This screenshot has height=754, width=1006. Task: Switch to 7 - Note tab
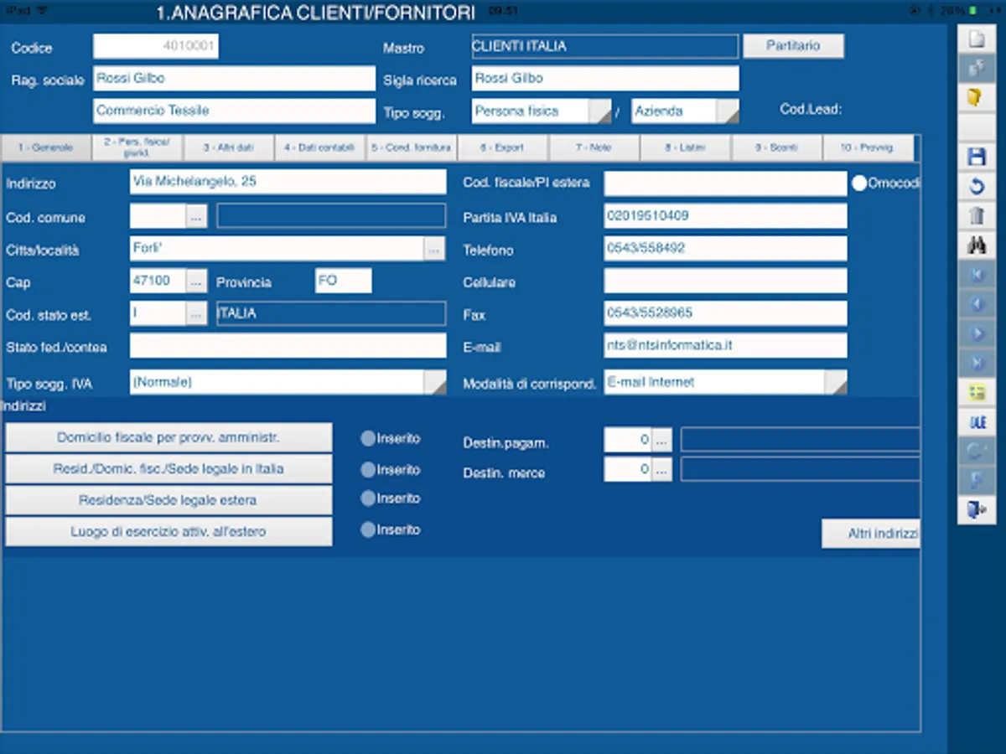tap(594, 147)
